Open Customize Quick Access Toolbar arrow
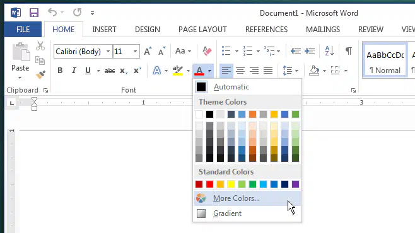This screenshot has height=233, width=415. point(92,13)
